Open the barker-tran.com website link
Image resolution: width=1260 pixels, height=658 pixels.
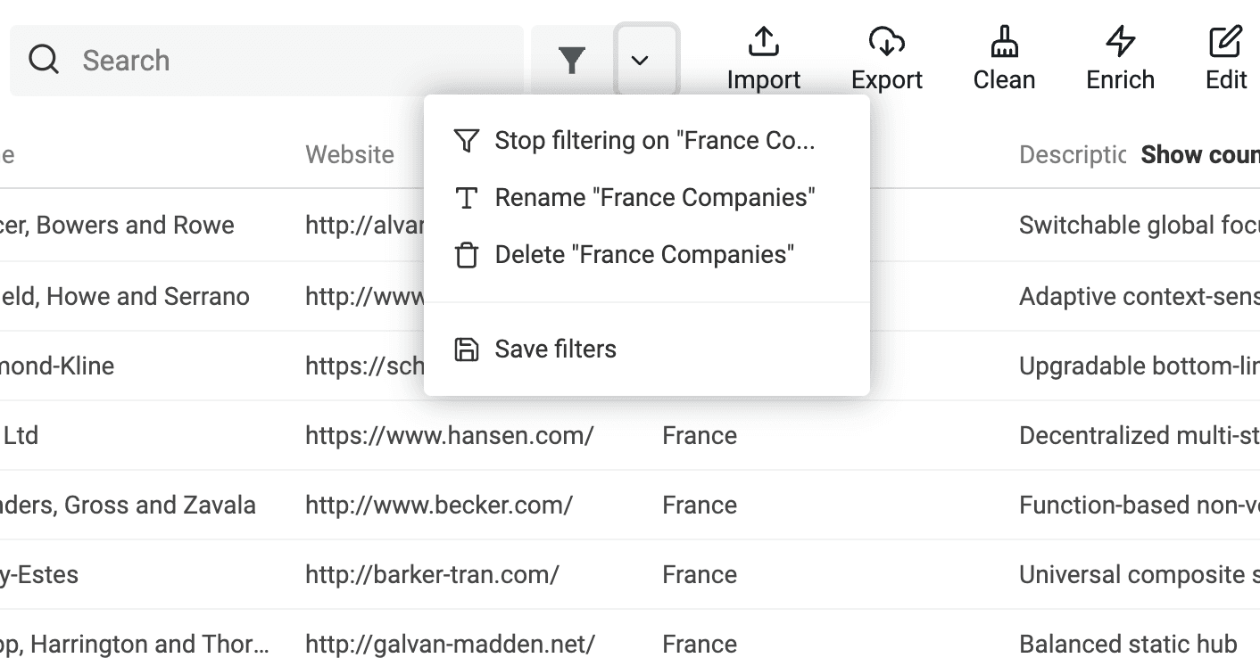pyautogui.click(x=432, y=575)
